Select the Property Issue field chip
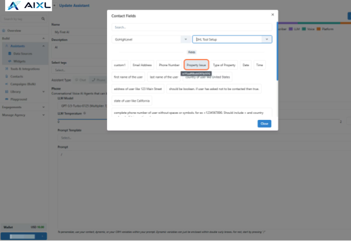This screenshot has width=351, height=241. [196, 65]
